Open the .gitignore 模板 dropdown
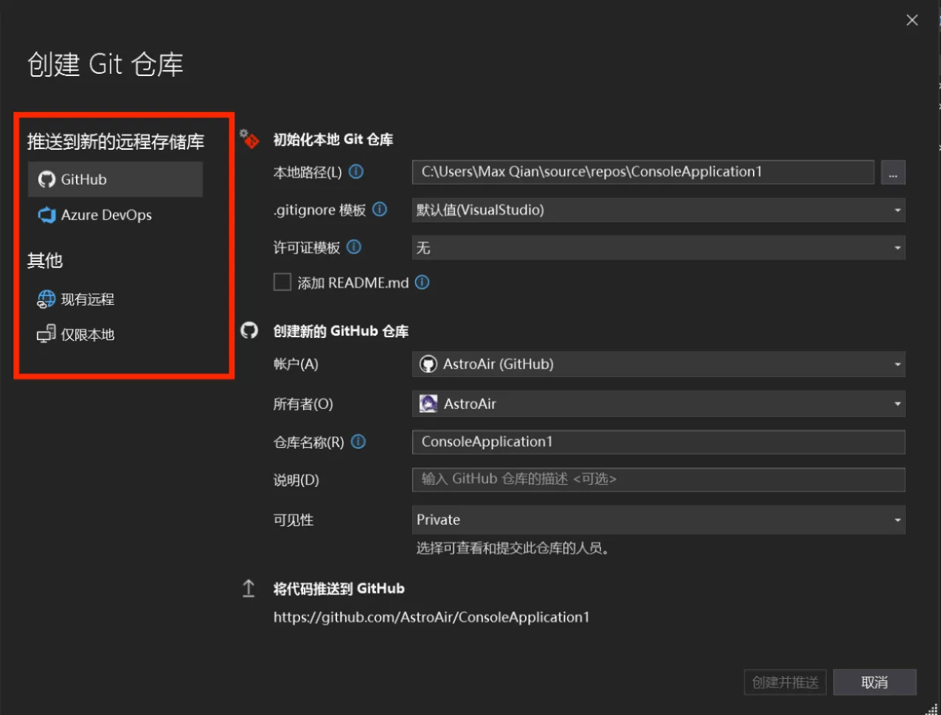The width and height of the screenshot is (941, 715). pos(658,210)
